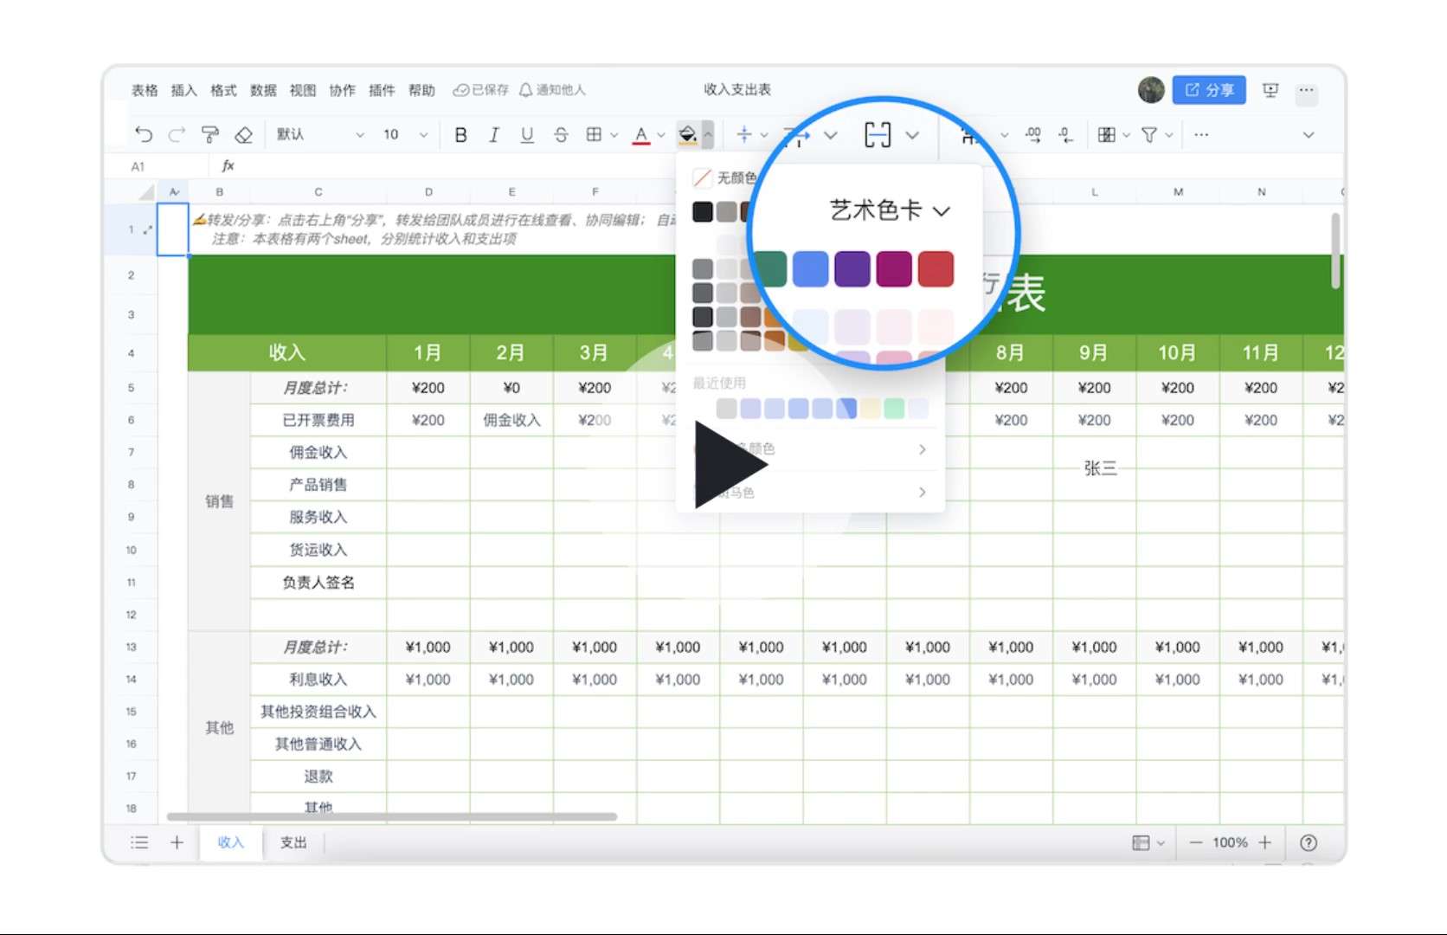Click the redo arrow icon
Viewport: 1447px width, 935px height.
(x=177, y=134)
